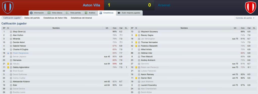The width and height of the screenshot is (258, 94).
Task: Show Estadísticas del Aston Villa
Action: pyautogui.click(x=55, y=18)
